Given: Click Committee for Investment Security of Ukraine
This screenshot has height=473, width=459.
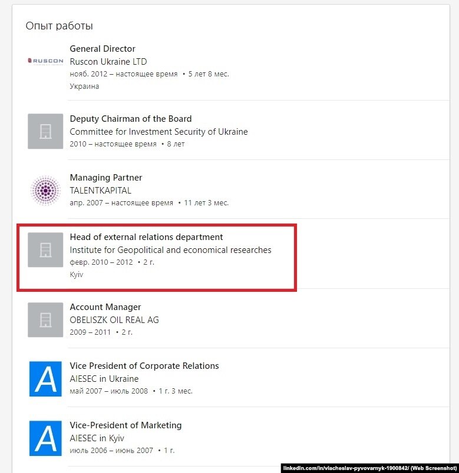Looking at the screenshot, I should (158, 132).
